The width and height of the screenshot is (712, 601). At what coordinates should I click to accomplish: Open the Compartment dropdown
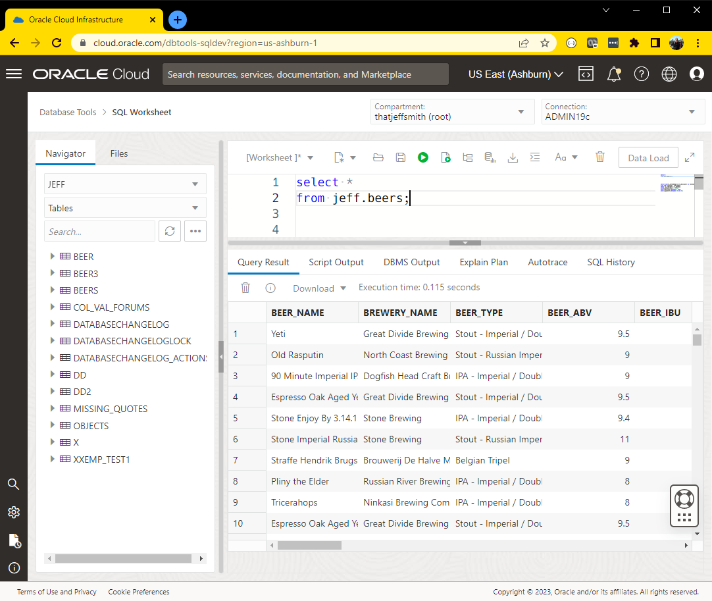pos(452,112)
